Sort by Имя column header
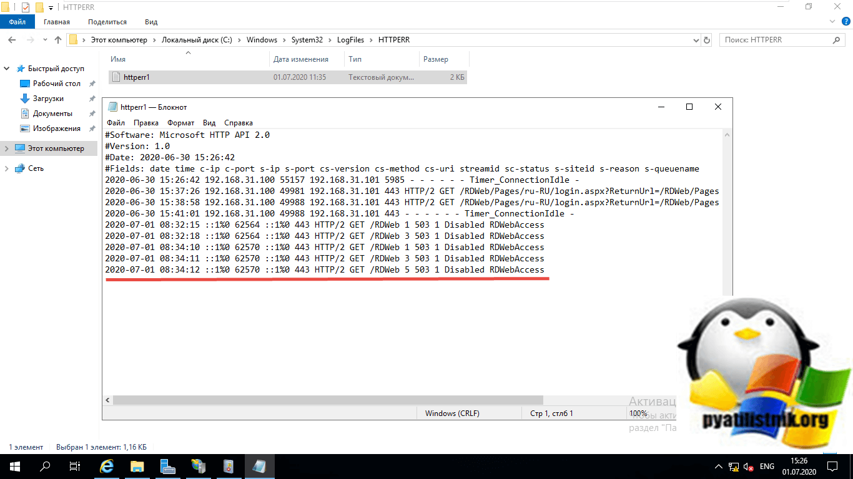The width and height of the screenshot is (853, 479). coord(189,59)
